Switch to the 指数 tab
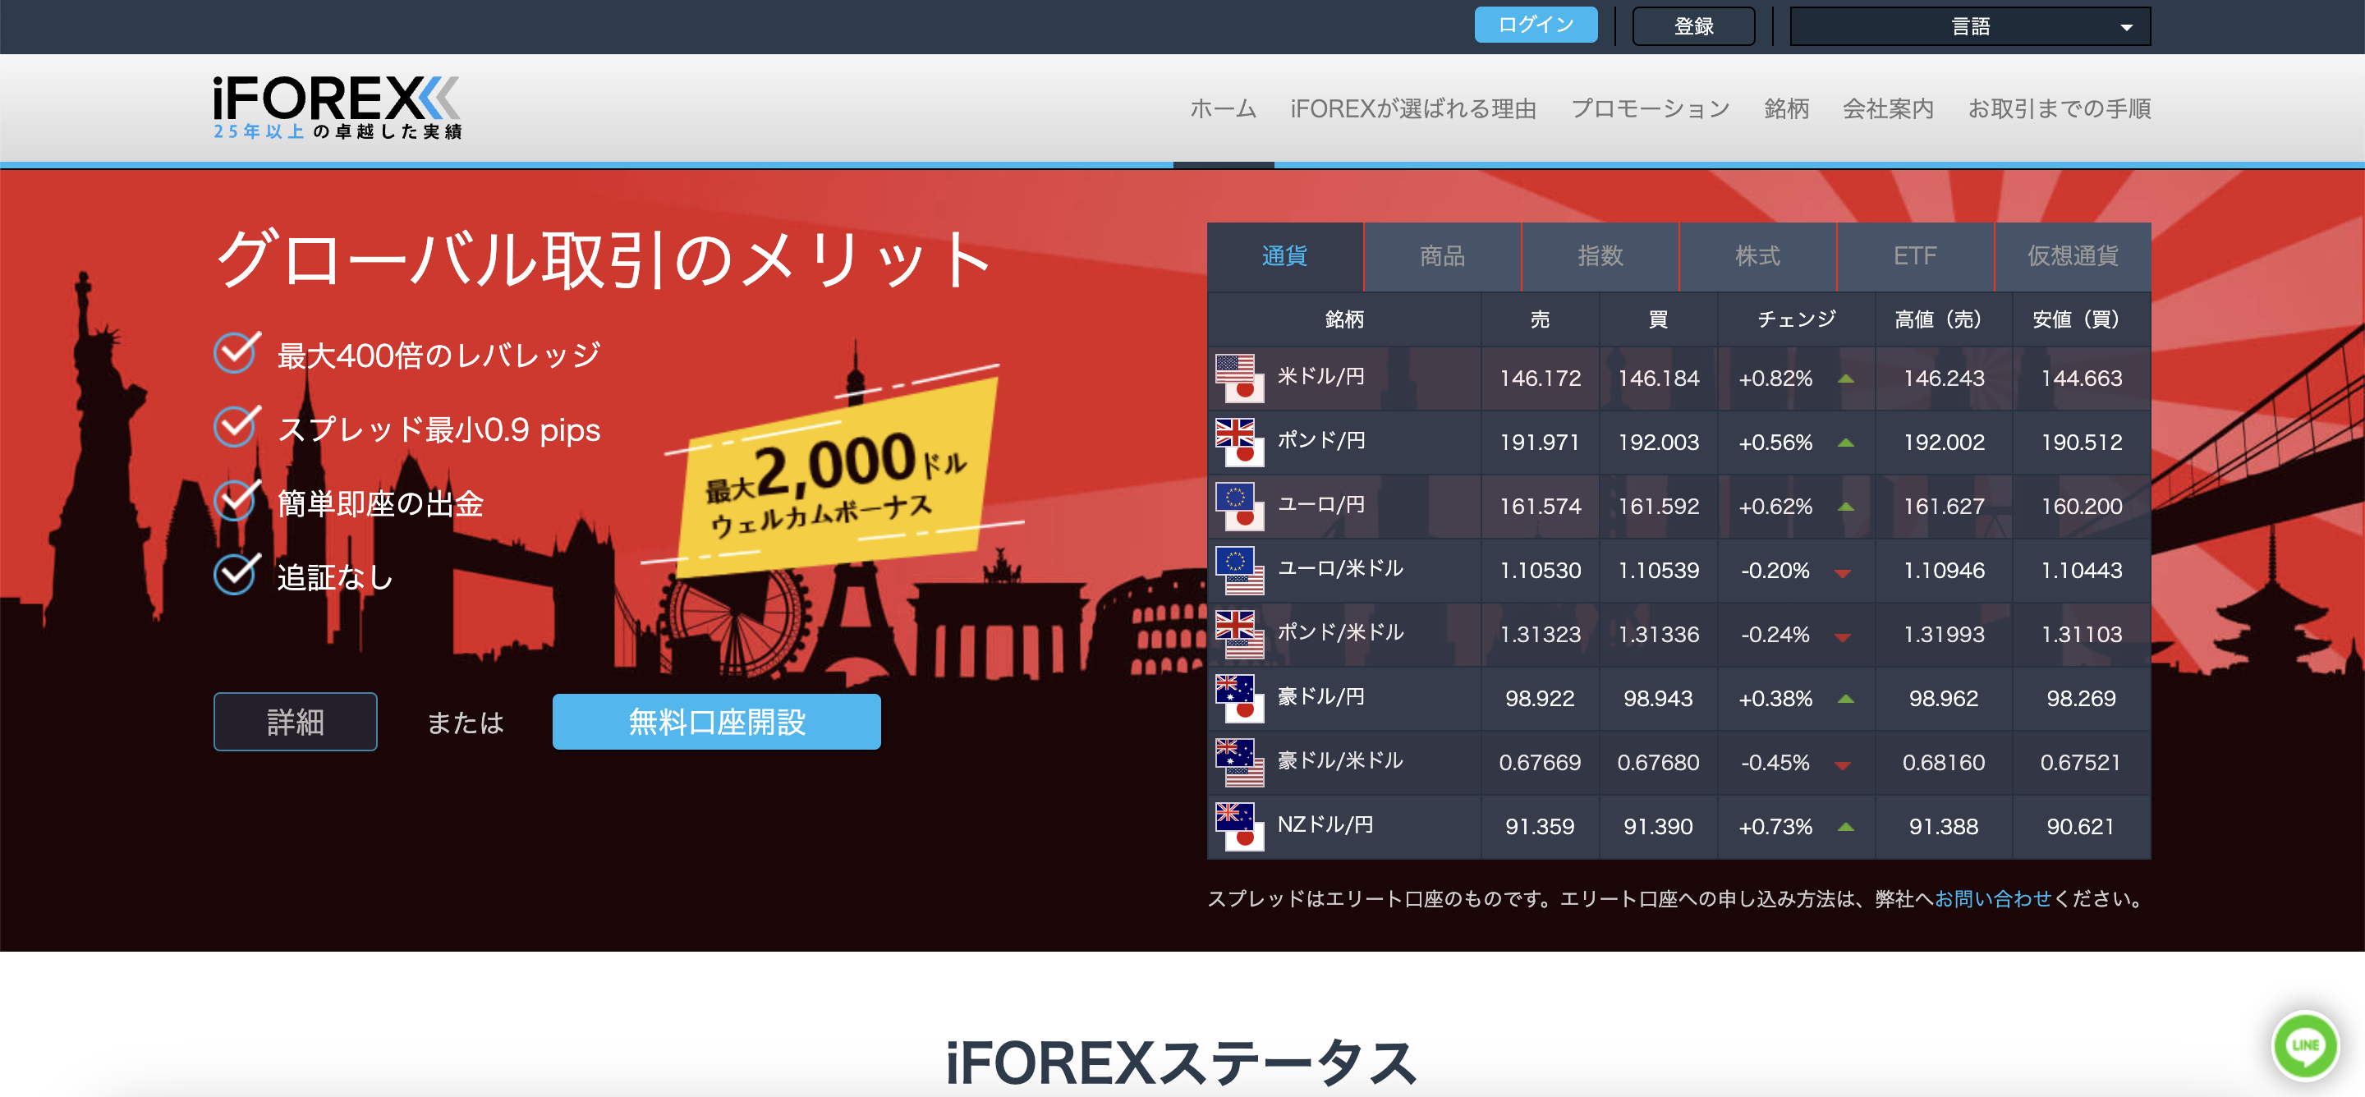 click(x=1600, y=256)
